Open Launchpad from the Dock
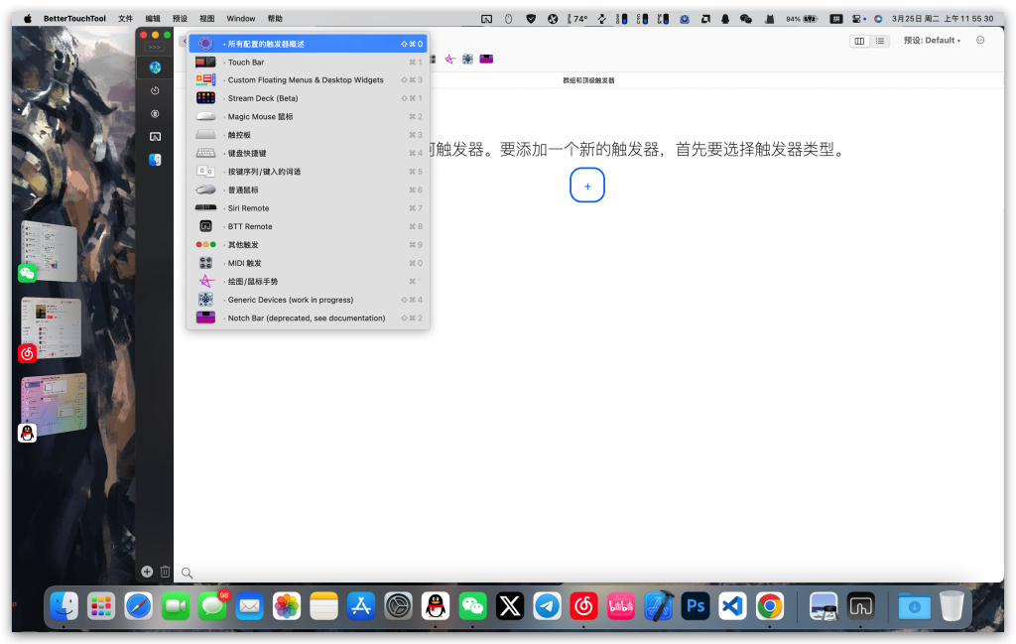1016x644 pixels. coord(101,606)
